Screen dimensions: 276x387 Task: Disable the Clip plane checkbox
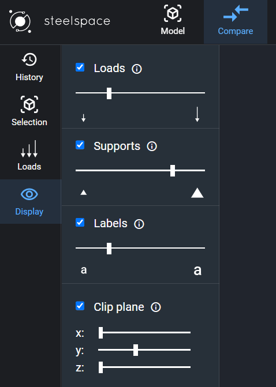[x=80, y=306]
